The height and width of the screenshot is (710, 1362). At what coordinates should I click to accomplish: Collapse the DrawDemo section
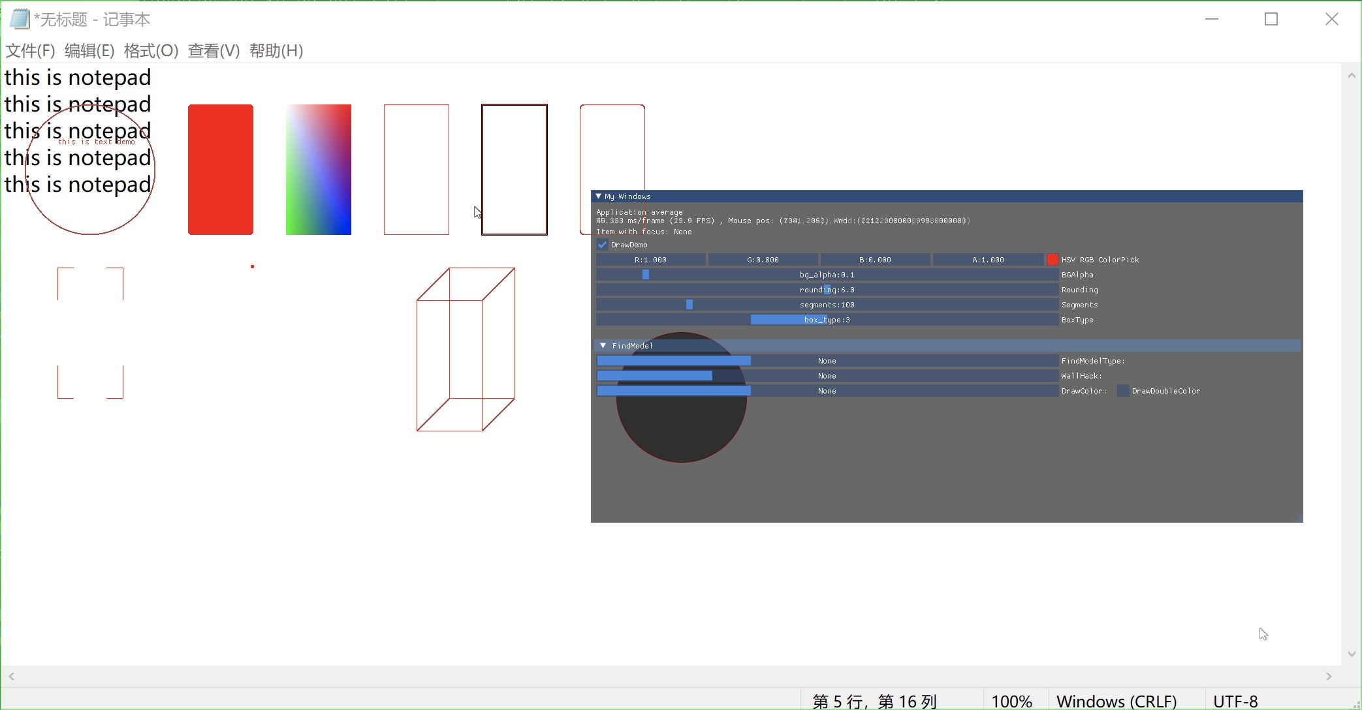(x=603, y=244)
